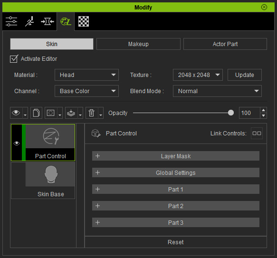Screen dimensions: 277x258
Task: Click the Update button
Action: (245, 75)
